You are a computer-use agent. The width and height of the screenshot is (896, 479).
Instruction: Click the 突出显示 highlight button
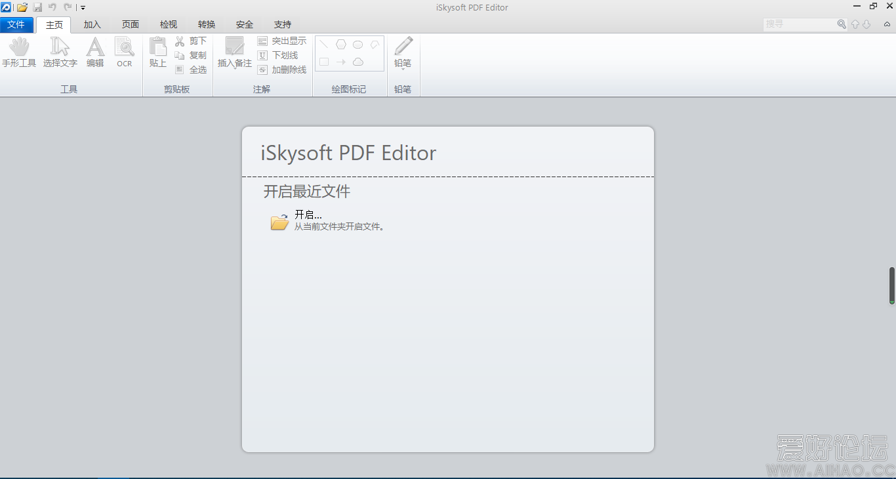pos(282,41)
